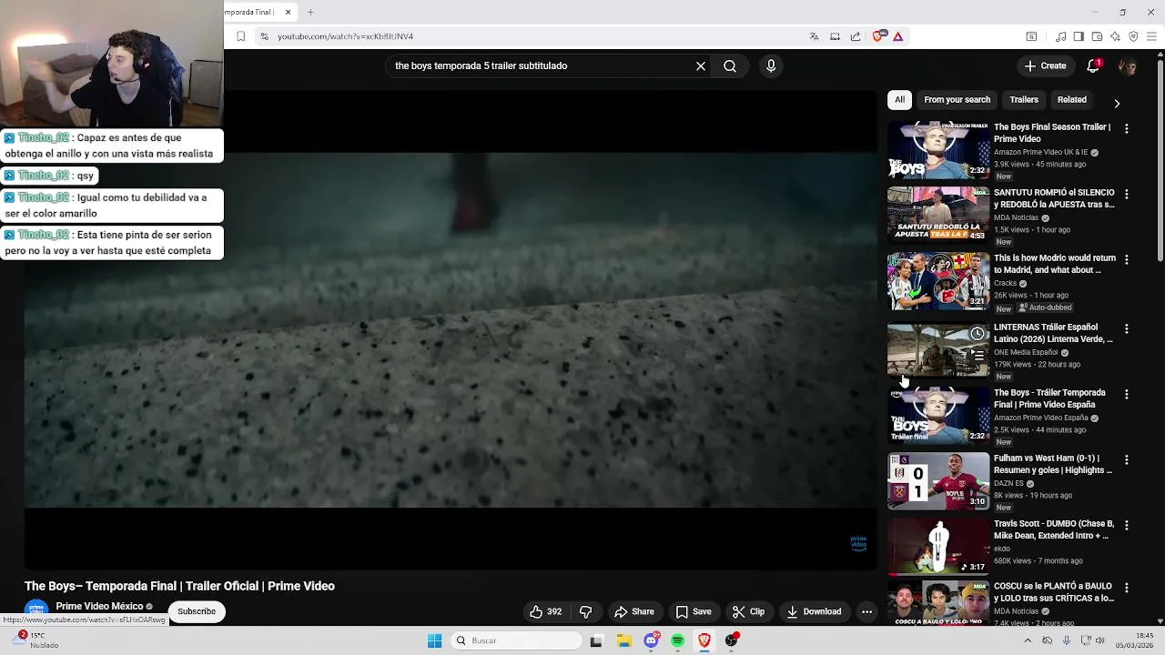Viewport: 1165px width, 655px height.
Task: Open the Brave Wallet icon
Action: 1097,36
